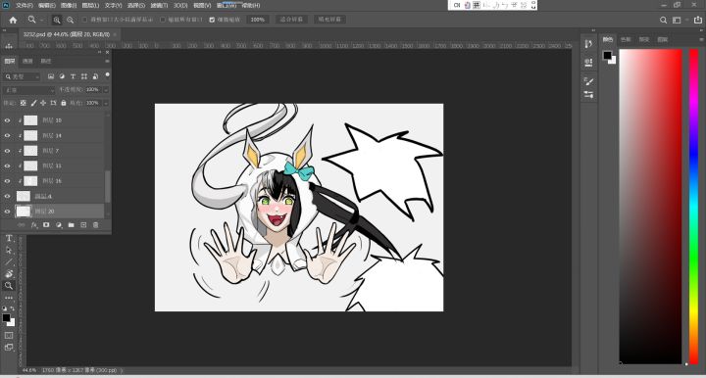Switch to the Paths tab in Layers panel
This screenshot has width=706, height=378.
(46, 61)
